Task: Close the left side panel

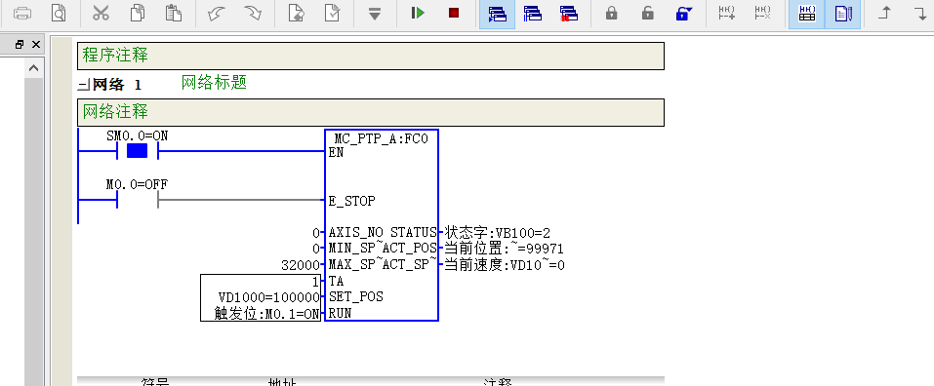Action: point(36,45)
